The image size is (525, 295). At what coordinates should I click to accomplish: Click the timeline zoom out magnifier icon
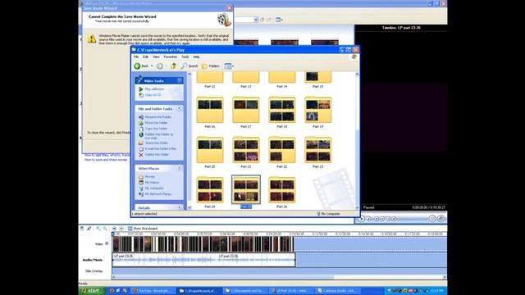click(x=105, y=229)
